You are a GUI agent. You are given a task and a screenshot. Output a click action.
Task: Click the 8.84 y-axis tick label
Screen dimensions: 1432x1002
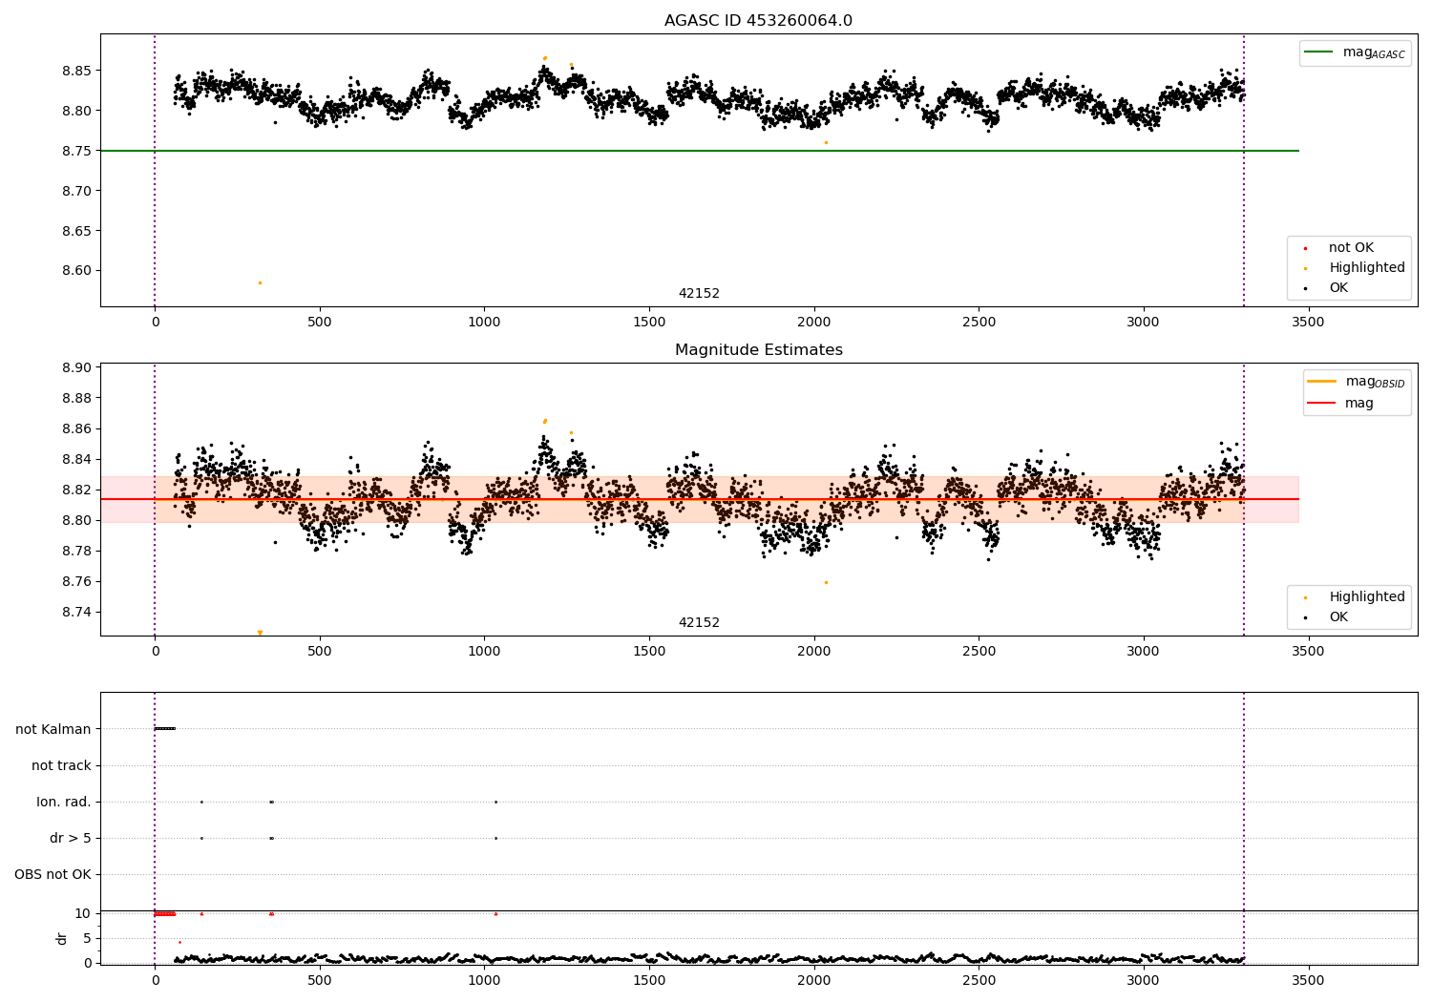(76, 459)
